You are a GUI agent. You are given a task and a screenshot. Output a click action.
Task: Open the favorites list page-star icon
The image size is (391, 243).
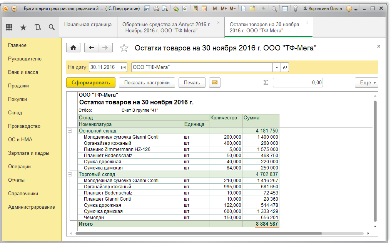pyautogui.click(x=185, y=8)
